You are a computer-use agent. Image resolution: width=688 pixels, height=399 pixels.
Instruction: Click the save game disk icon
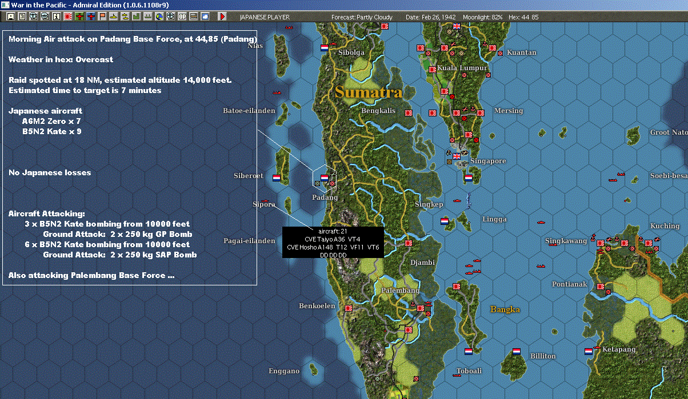click(x=10, y=17)
